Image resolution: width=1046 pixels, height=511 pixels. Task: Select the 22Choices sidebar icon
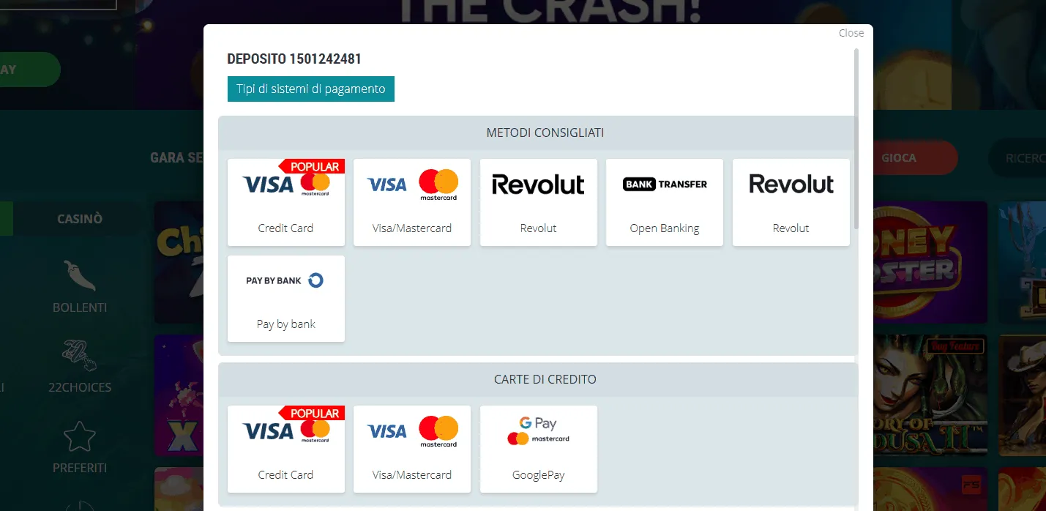pos(79,357)
